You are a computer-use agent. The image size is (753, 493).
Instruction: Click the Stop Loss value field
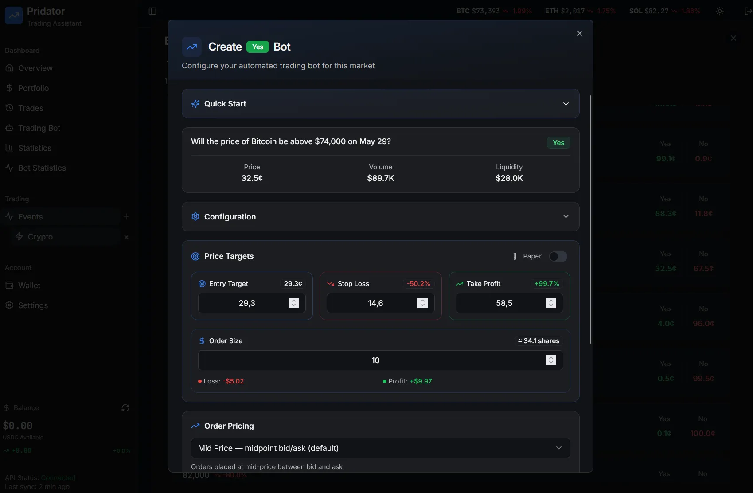[381, 303]
